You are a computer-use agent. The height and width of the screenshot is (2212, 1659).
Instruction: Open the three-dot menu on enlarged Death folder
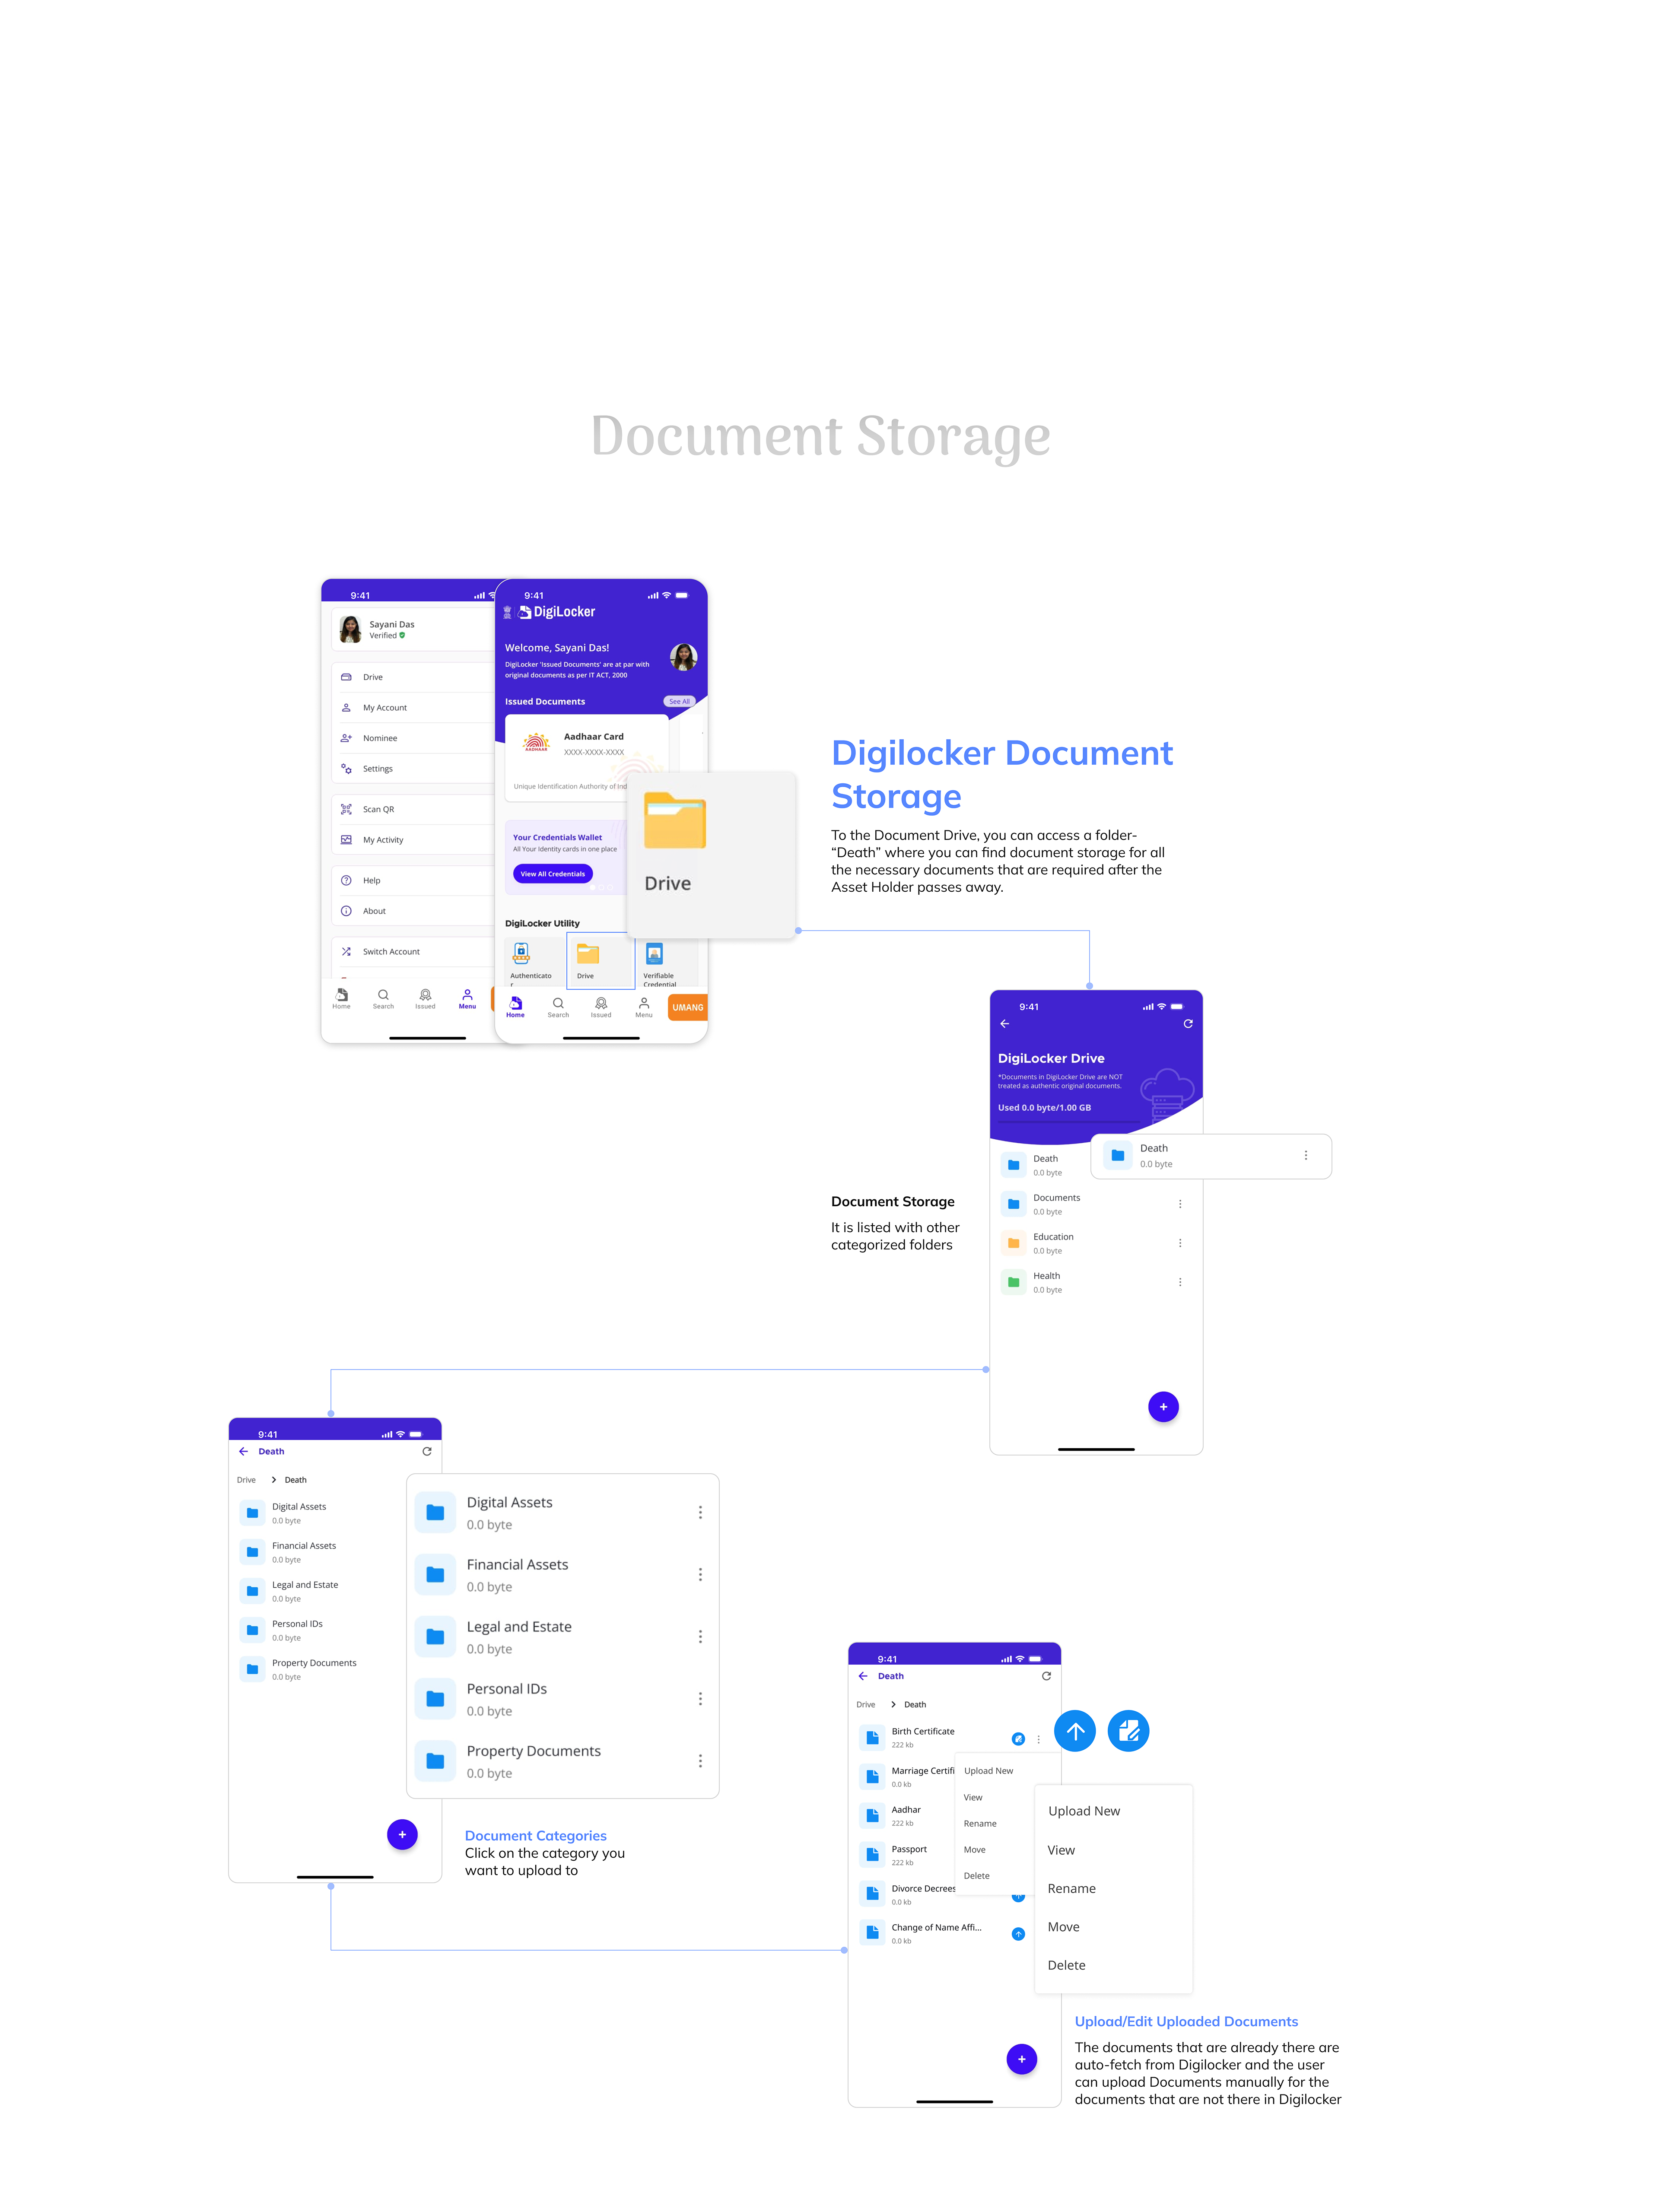[x=1305, y=1155]
